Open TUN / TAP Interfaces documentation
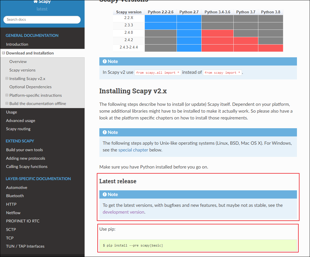The image size is (310, 257). (x=25, y=246)
